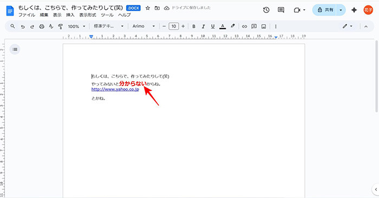Image resolution: width=379 pixels, height=198 pixels.
Task: Open video call options arrow
Action: pyautogui.click(x=304, y=10)
